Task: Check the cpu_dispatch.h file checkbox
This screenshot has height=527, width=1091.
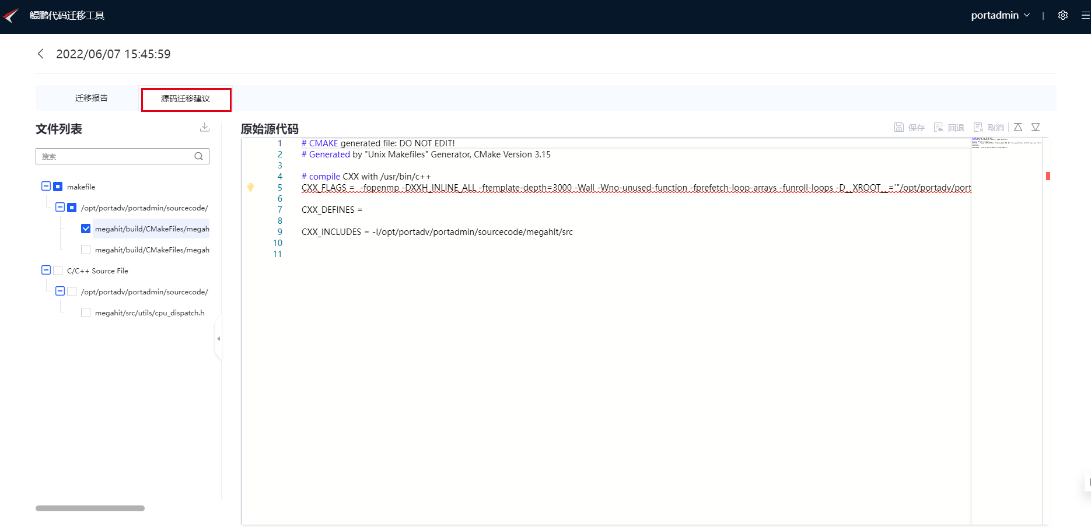Action: (86, 312)
